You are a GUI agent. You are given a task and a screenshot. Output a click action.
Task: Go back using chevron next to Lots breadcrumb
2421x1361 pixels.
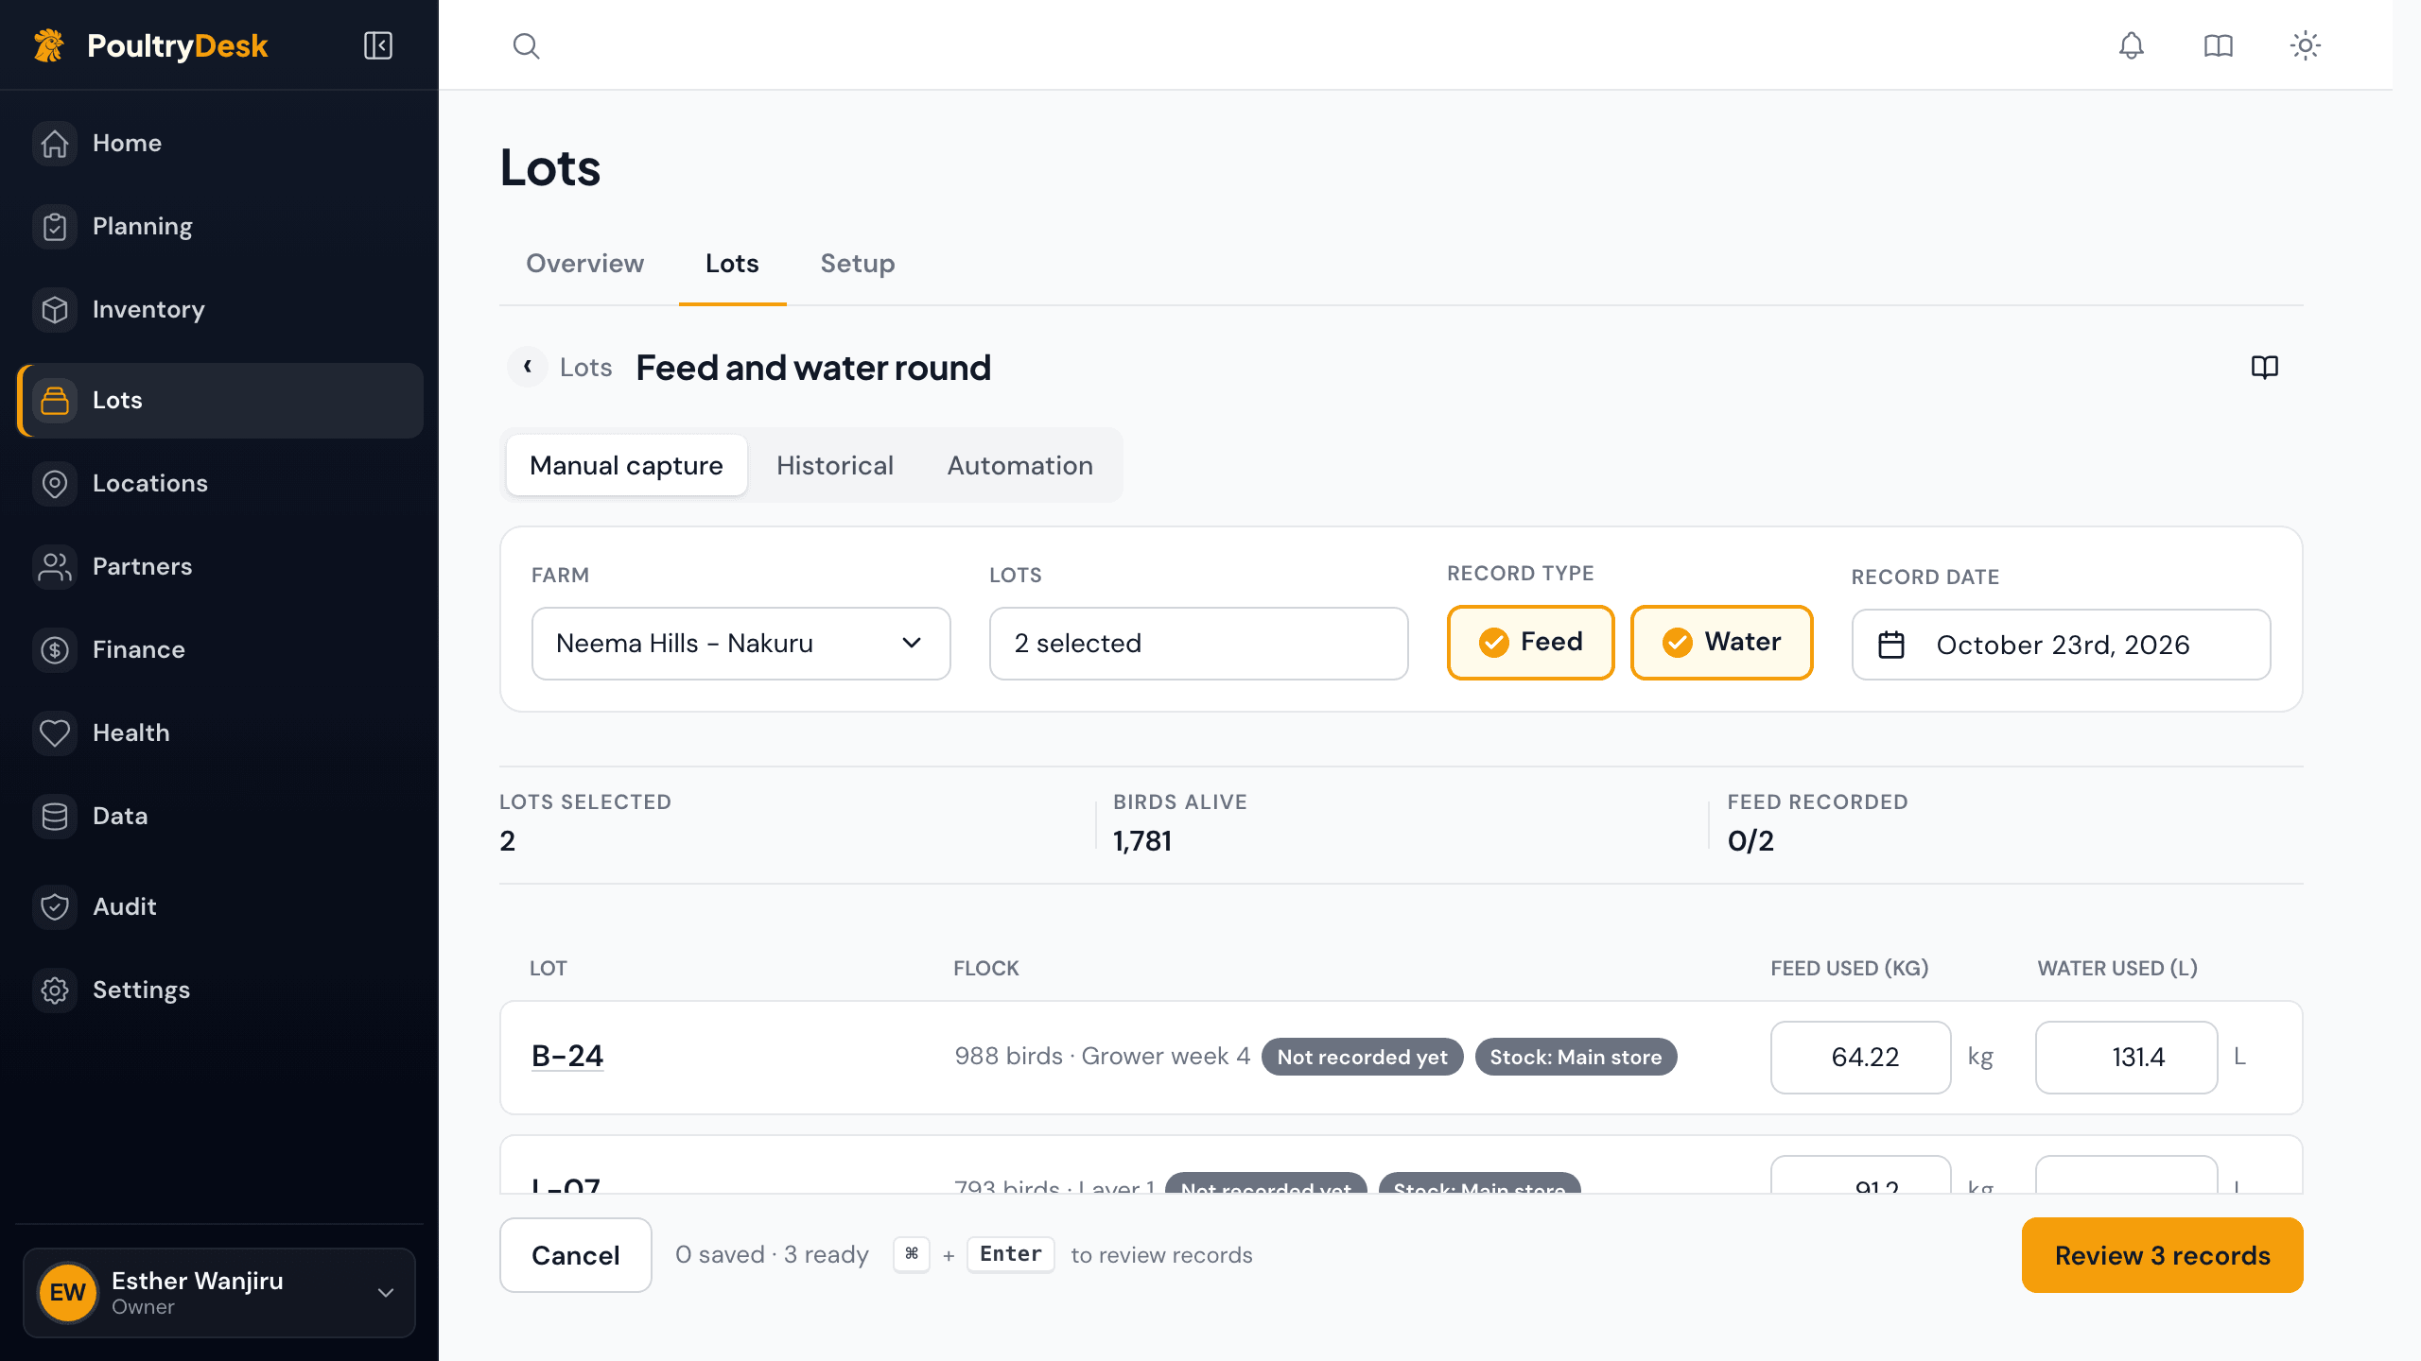point(528,367)
